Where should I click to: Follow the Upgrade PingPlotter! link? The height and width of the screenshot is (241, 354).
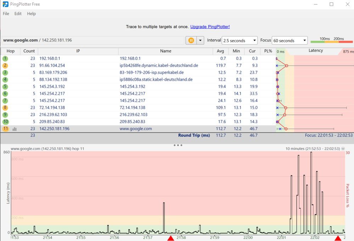[x=210, y=27]
